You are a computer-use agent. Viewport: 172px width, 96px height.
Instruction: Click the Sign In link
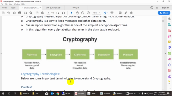click(166, 8)
